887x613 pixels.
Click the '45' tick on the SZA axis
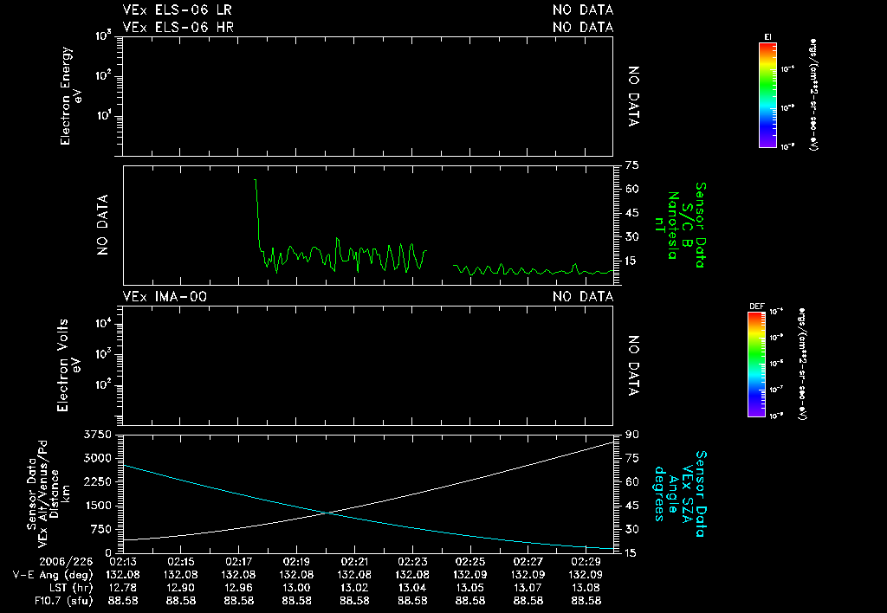click(631, 507)
